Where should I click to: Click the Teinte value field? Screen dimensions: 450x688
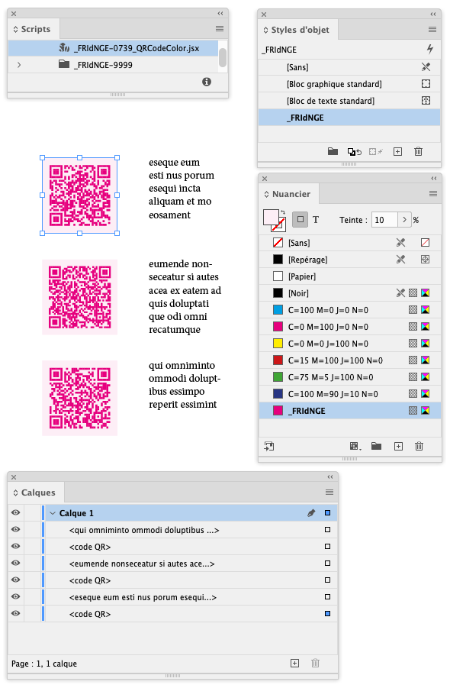384,220
